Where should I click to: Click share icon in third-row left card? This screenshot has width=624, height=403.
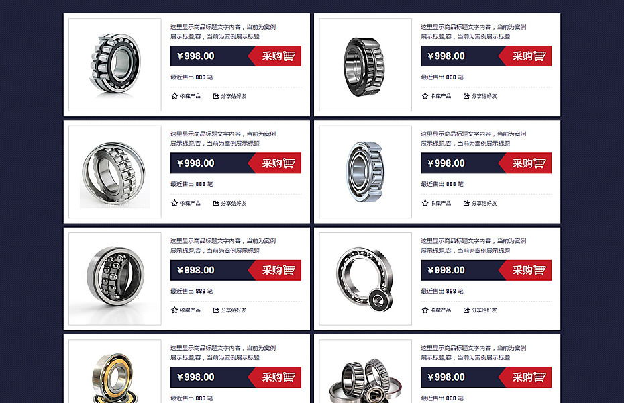pos(216,310)
